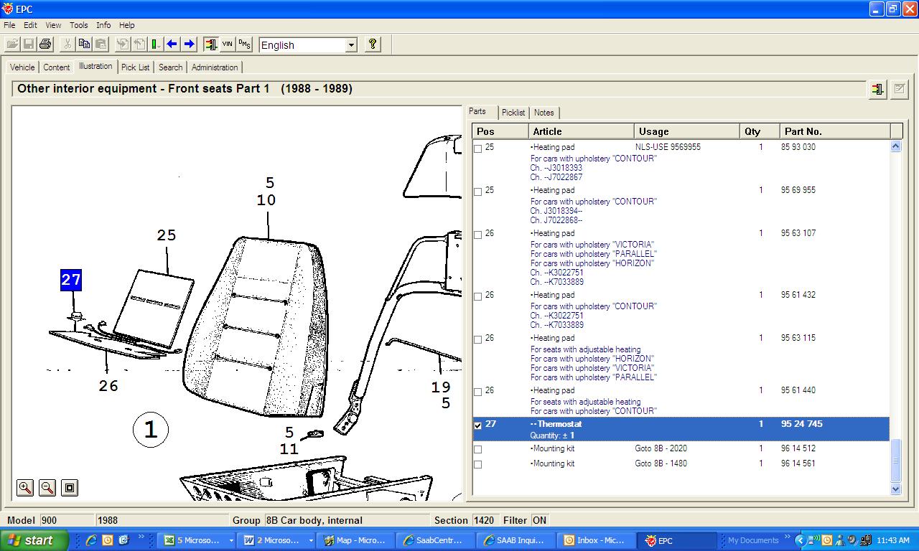Fit the illustration to the window

[70, 488]
